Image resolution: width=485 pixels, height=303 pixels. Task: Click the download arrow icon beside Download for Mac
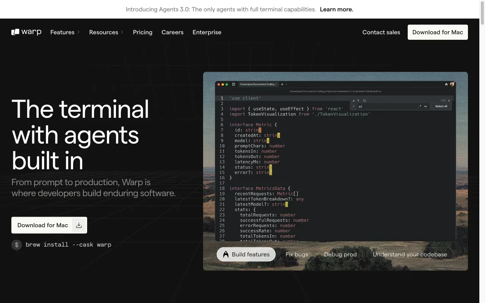[79, 225]
